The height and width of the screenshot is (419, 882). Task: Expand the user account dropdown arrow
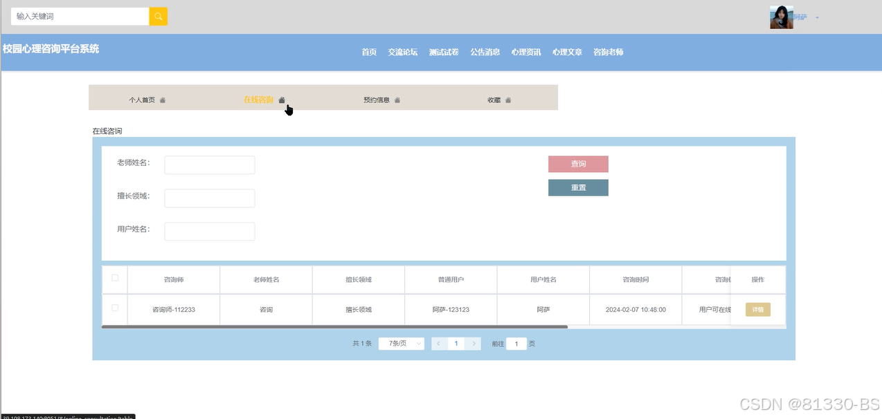[x=817, y=17]
